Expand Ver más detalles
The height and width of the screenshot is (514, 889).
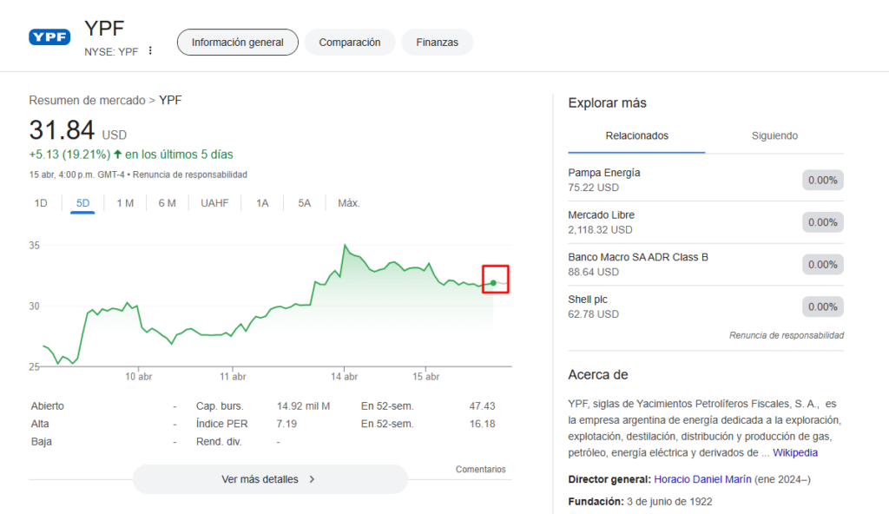(x=270, y=479)
